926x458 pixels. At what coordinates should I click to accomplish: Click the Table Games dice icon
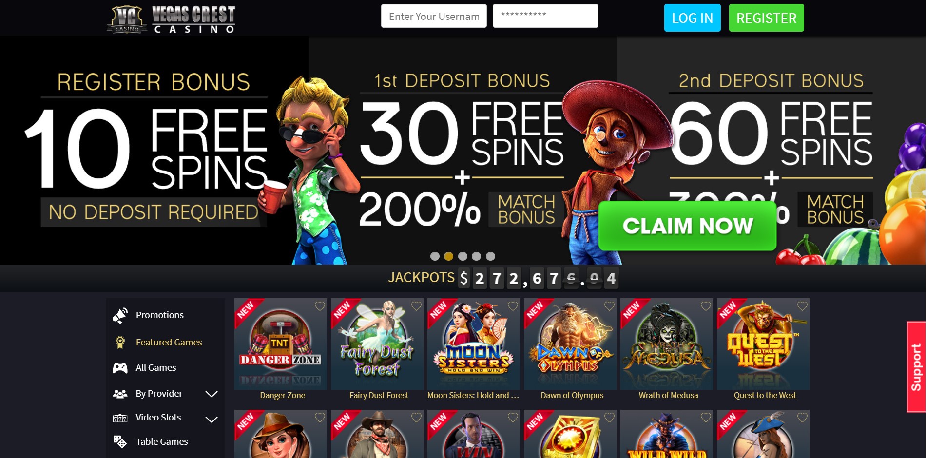pos(120,442)
